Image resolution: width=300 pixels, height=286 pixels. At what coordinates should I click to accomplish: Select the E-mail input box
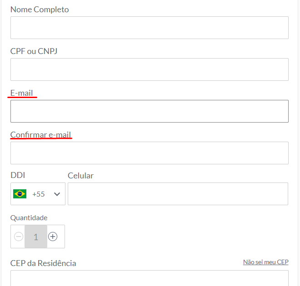coord(149,111)
